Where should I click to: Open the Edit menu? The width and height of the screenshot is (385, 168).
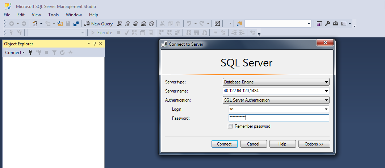coord(21,15)
